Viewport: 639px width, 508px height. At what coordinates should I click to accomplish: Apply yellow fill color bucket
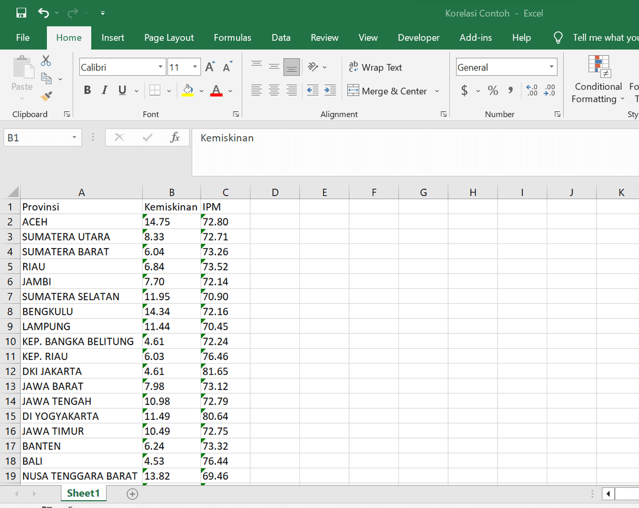pyautogui.click(x=188, y=90)
